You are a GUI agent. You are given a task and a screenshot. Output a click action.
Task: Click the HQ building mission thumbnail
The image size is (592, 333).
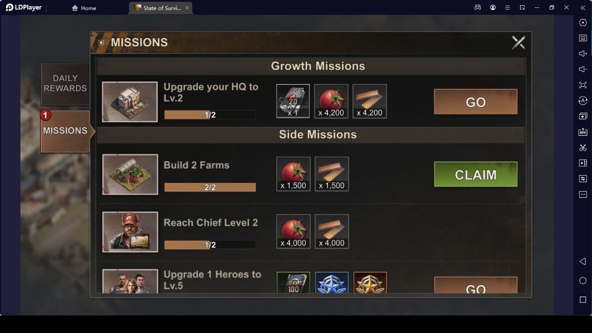coord(130,102)
